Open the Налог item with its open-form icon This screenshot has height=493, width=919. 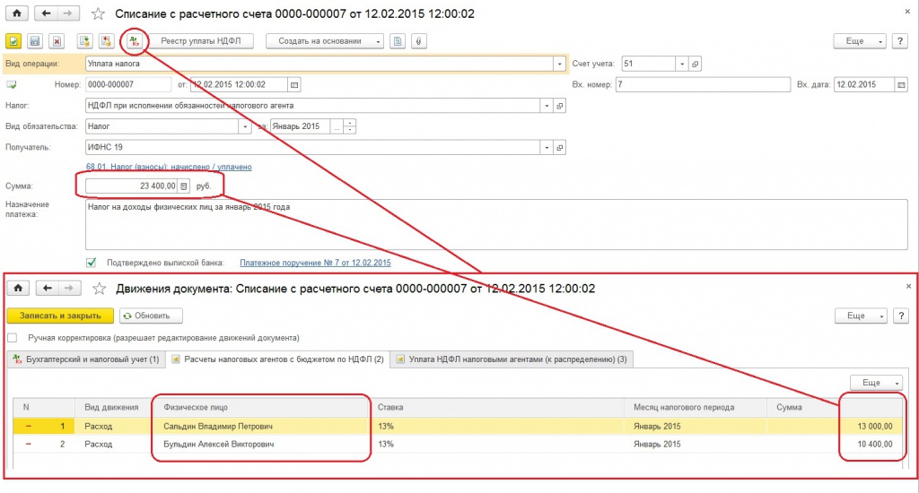pos(560,106)
